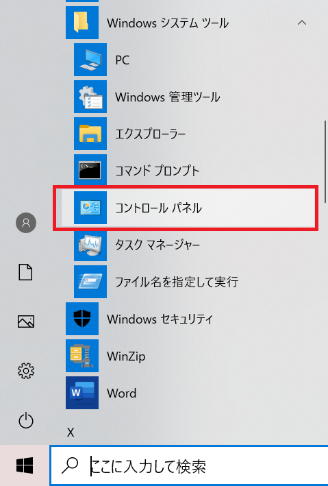Open the Windows 管理ツール icon

90,97
